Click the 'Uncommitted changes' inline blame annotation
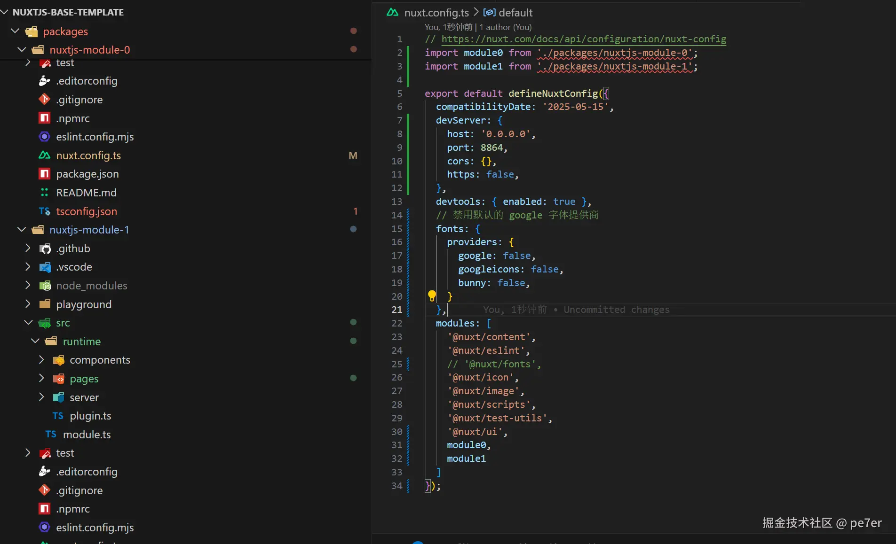Image resolution: width=896 pixels, height=544 pixels. click(617, 310)
